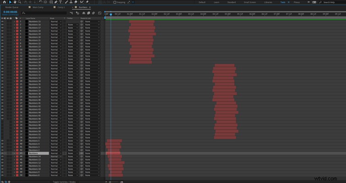346x183 pixels.
Task: Show more workspaces with the overflow chevrons
Action: tap(308, 2)
